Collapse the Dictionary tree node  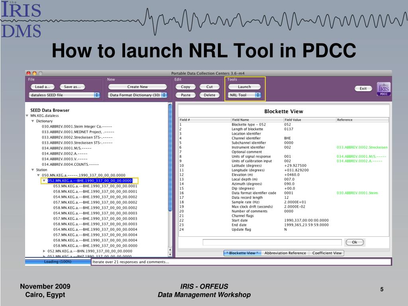tap(33, 121)
